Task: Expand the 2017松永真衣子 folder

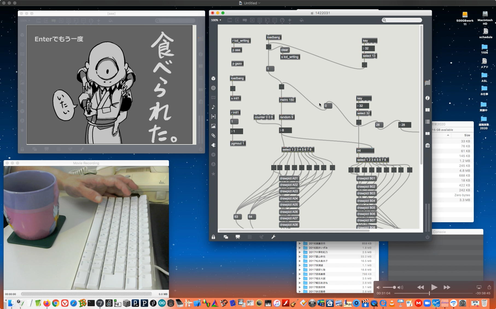Action: point(300,261)
